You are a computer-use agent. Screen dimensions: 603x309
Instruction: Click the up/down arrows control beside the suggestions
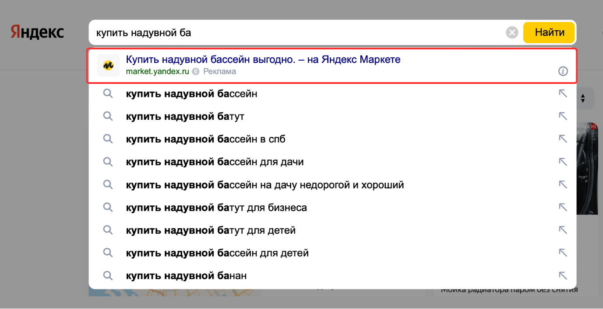[584, 98]
